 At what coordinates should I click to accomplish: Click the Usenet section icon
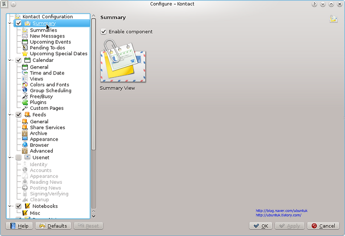click(27, 157)
